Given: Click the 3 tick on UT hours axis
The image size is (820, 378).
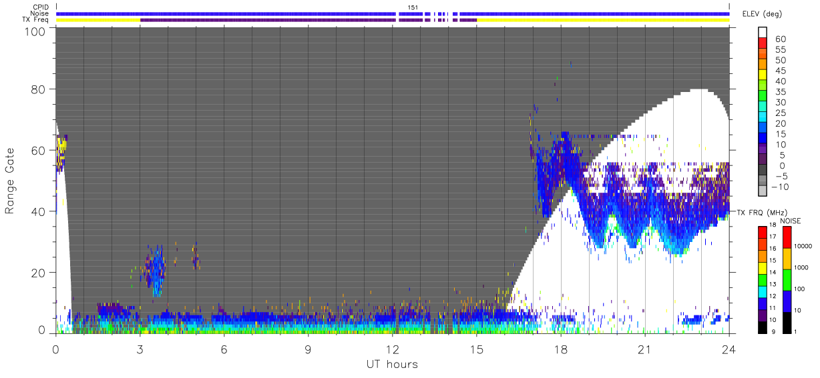Looking at the screenshot, I should click(140, 348).
